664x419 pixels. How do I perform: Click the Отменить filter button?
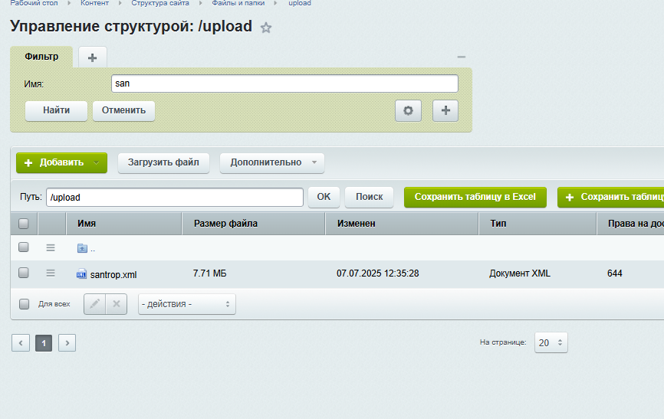(x=123, y=111)
